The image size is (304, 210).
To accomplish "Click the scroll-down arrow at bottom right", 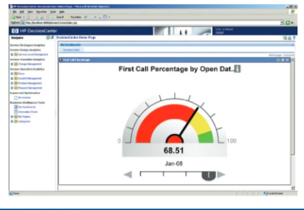I will [x=293, y=188].
